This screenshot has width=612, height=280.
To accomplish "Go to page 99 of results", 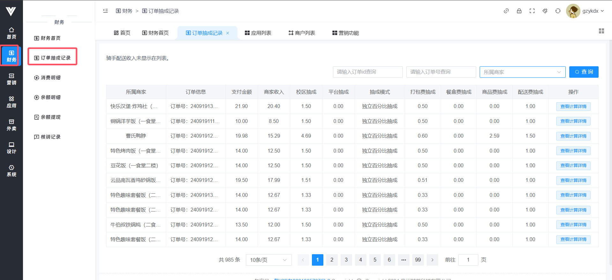I will pos(418,260).
